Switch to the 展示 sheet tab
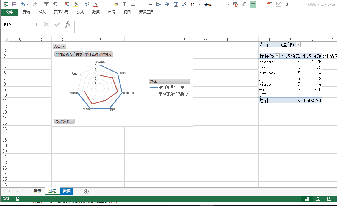Screen dimensions: 337x206 [37, 191]
